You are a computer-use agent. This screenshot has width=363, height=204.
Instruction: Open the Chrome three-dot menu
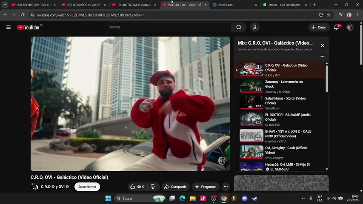click(357, 15)
